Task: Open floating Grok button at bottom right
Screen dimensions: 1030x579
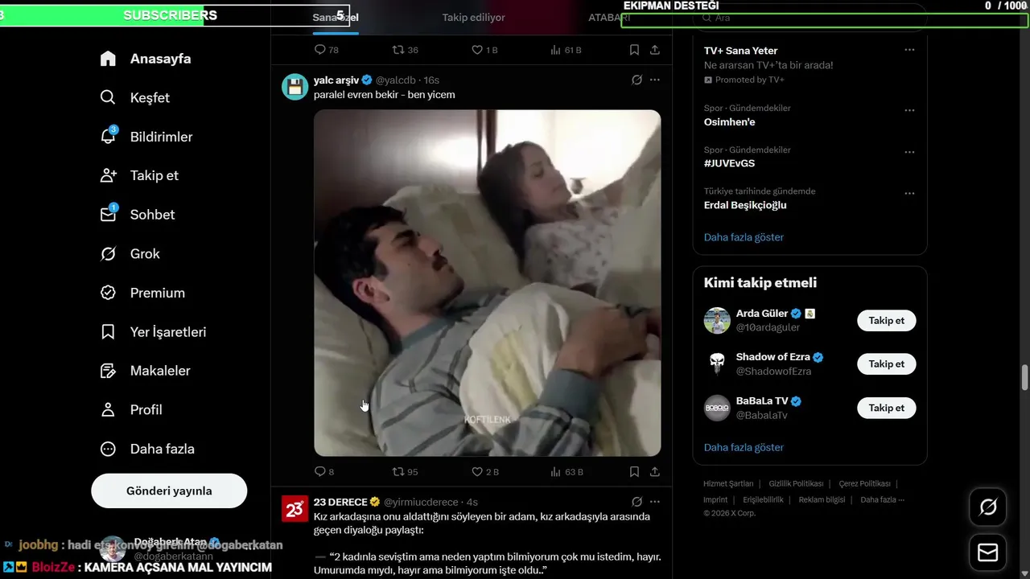Action: [x=987, y=507]
